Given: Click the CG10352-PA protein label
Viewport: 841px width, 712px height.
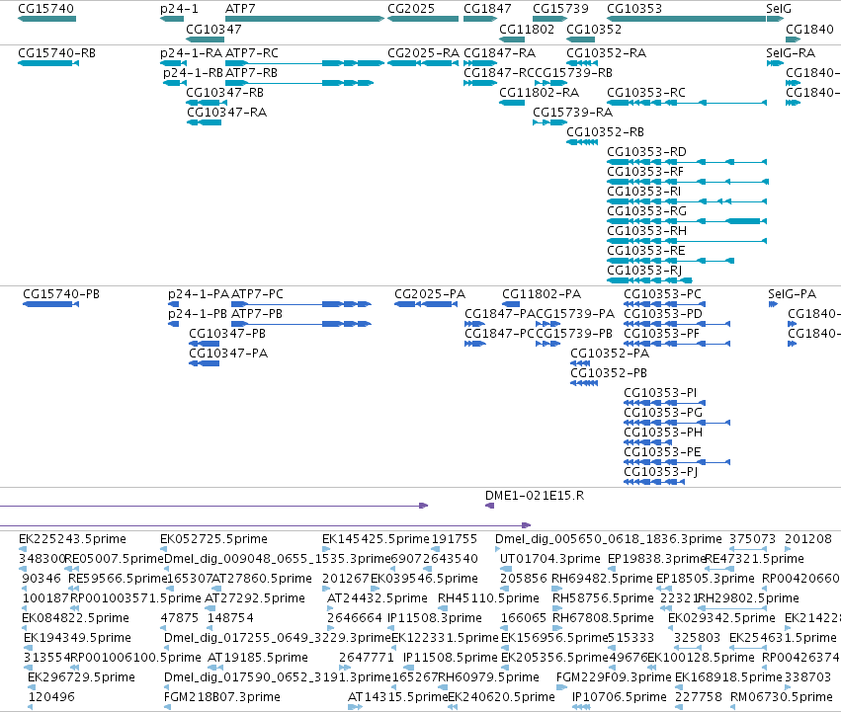Looking at the screenshot, I should (610, 354).
